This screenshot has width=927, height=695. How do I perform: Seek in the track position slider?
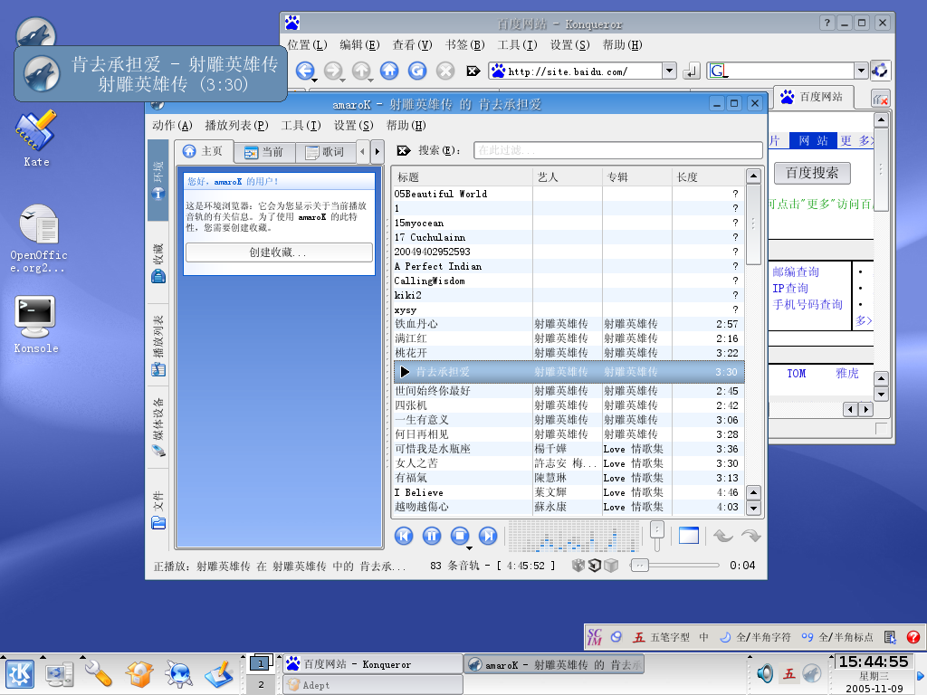point(674,566)
